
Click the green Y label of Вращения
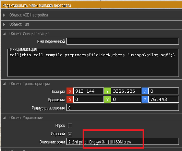pyautogui.click(x=107, y=99)
